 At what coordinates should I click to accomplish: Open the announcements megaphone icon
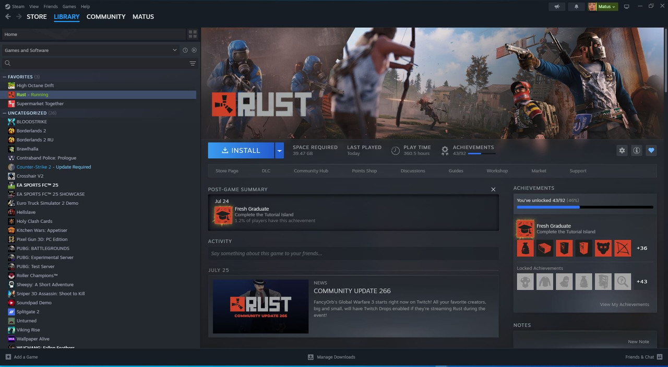557,6
